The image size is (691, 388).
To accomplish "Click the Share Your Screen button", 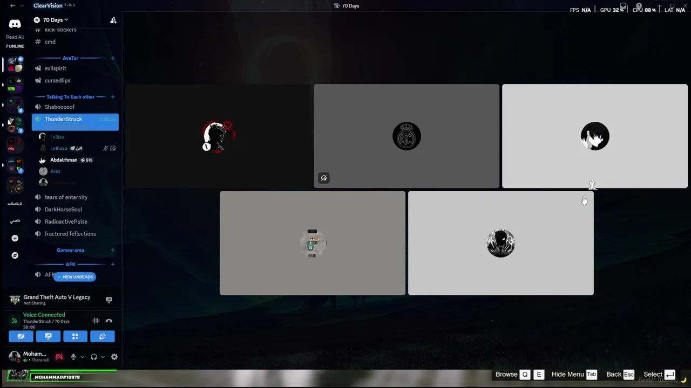I will coord(48,336).
